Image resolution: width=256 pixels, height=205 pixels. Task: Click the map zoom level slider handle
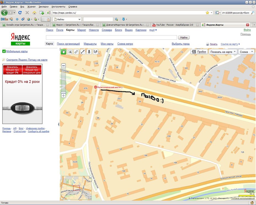point(64,93)
